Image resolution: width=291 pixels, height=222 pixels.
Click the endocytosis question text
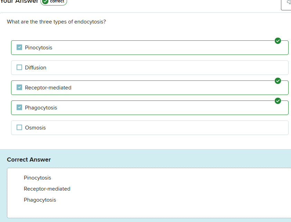[56, 22]
